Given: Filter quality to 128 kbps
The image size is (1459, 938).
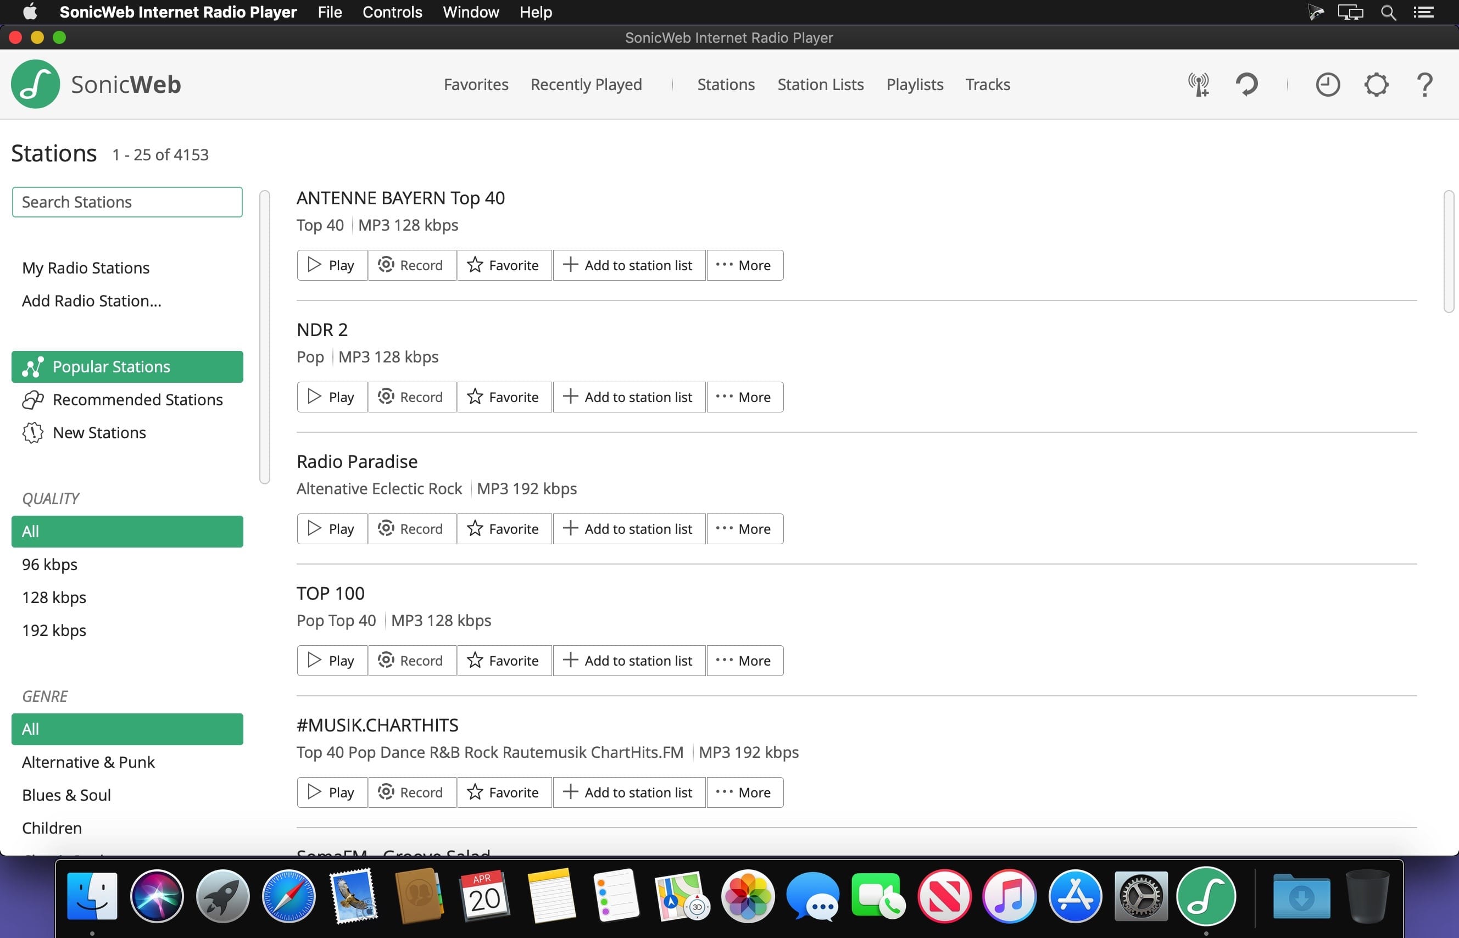Looking at the screenshot, I should pos(54,597).
